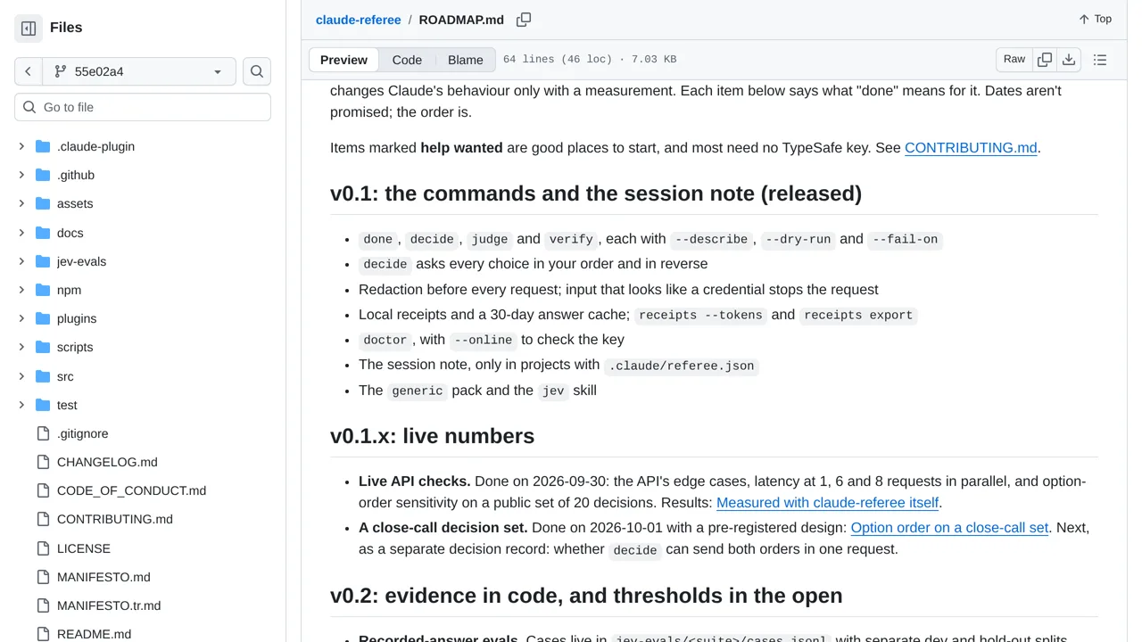Copy raw file contents icon
This screenshot has height=642, width=1142.
(1045, 60)
